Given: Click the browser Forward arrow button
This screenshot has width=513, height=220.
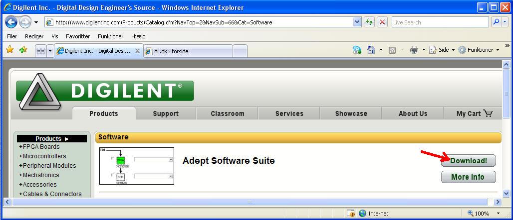Looking at the screenshot, I should coord(25,22).
